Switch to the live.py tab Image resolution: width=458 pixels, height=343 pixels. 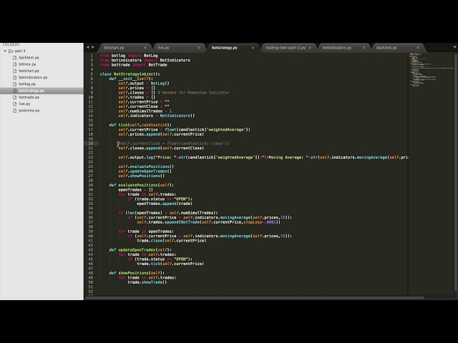(164, 48)
